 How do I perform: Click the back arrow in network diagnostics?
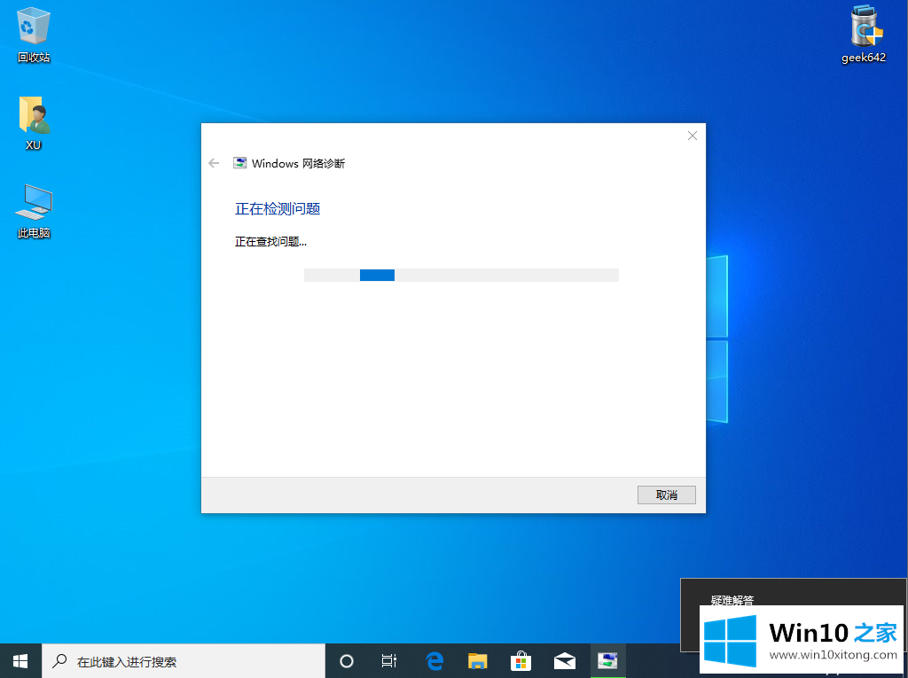pos(214,163)
